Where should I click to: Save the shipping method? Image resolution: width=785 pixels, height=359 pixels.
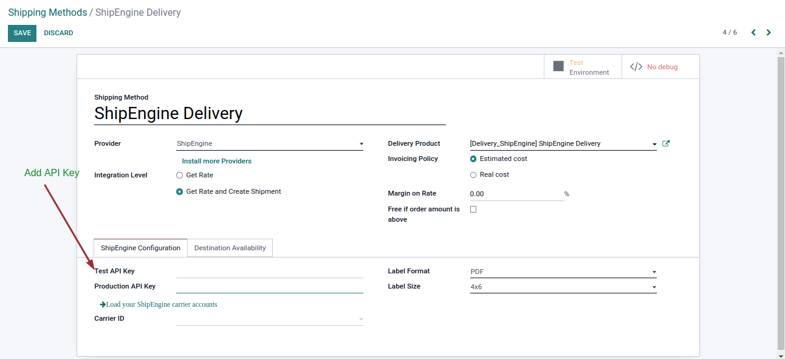coord(22,33)
